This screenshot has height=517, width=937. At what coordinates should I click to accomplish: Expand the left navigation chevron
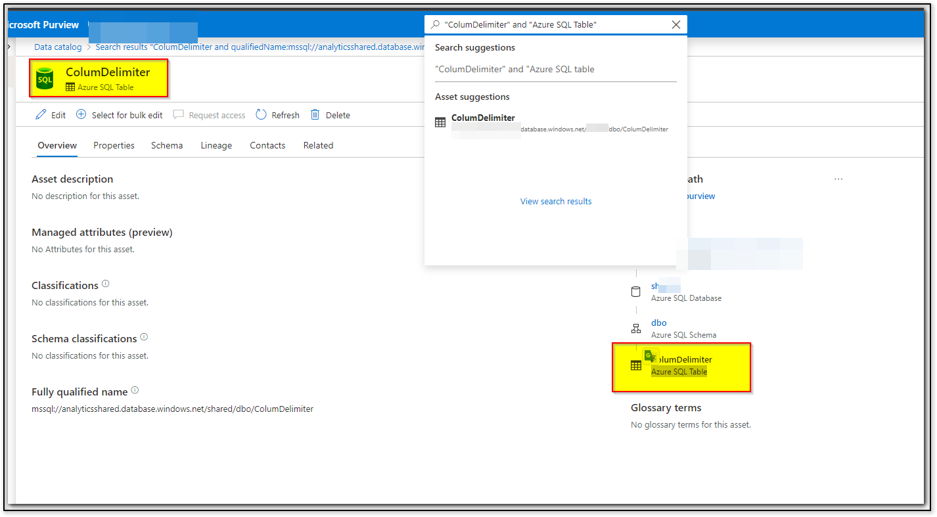9,47
